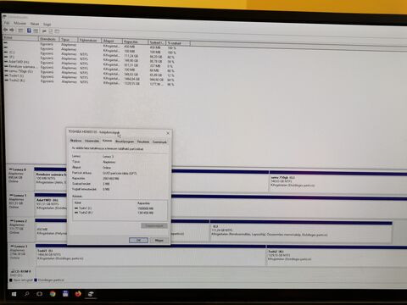Select the (C:) partition block on Lemez 2

click(x=301, y=231)
